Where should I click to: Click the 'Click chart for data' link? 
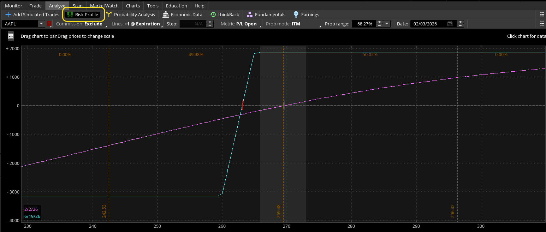coord(526,36)
